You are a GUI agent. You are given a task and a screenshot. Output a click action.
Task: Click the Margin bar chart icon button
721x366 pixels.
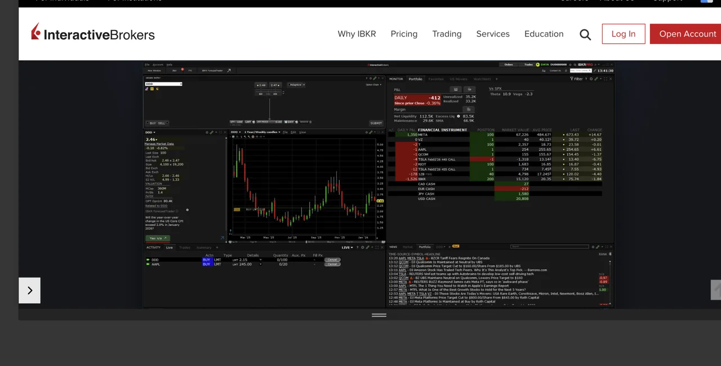tap(469, 109)
